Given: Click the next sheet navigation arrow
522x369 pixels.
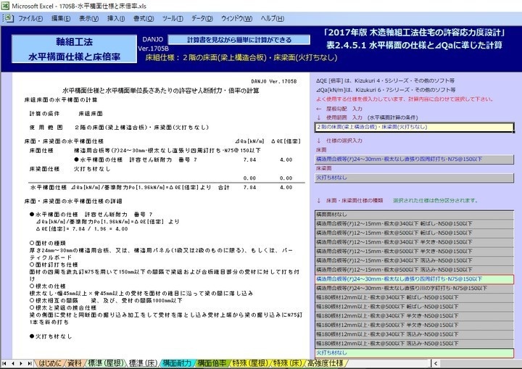Looking at the screenshot, I should tap(21, 363).
